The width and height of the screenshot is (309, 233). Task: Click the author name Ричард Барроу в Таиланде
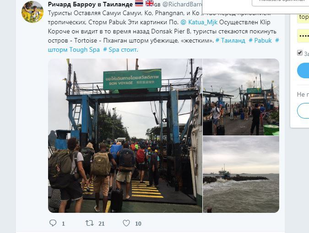click(x=90, y=4)
